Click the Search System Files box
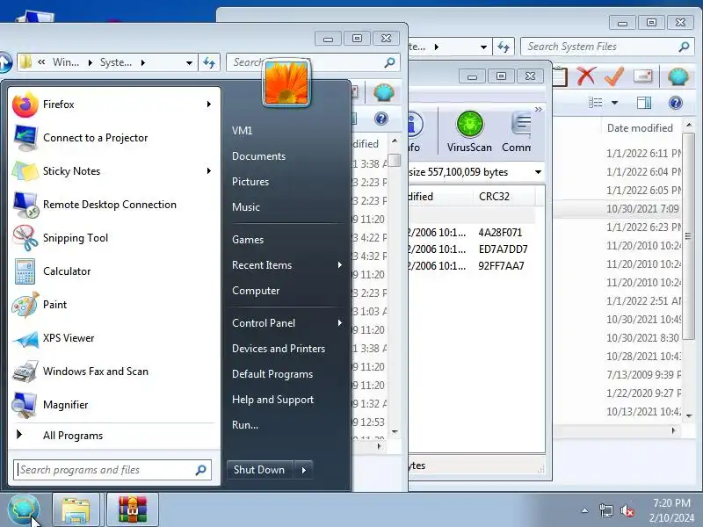The image size is (703, 527). click(606, 47)
